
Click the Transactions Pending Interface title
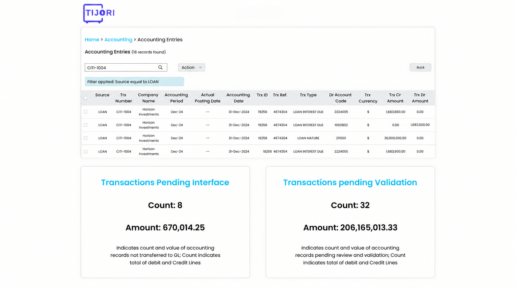165,183
